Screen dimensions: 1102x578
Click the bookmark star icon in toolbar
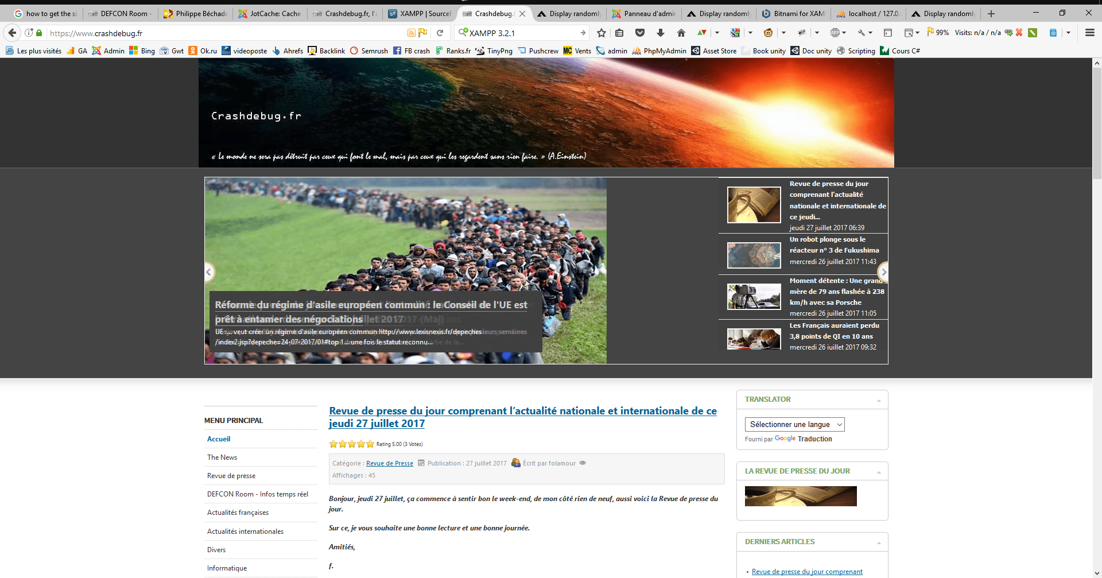pos(601,33)
